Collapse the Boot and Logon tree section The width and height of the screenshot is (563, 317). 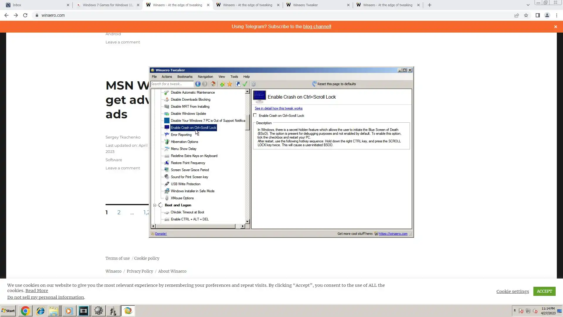pos(155,205)
